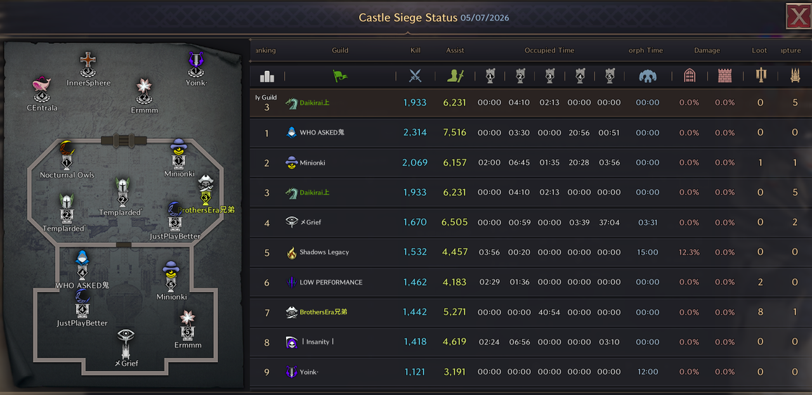
Task: Select the BrothersEra兄弟 guild row
Action: coord(531,312)
